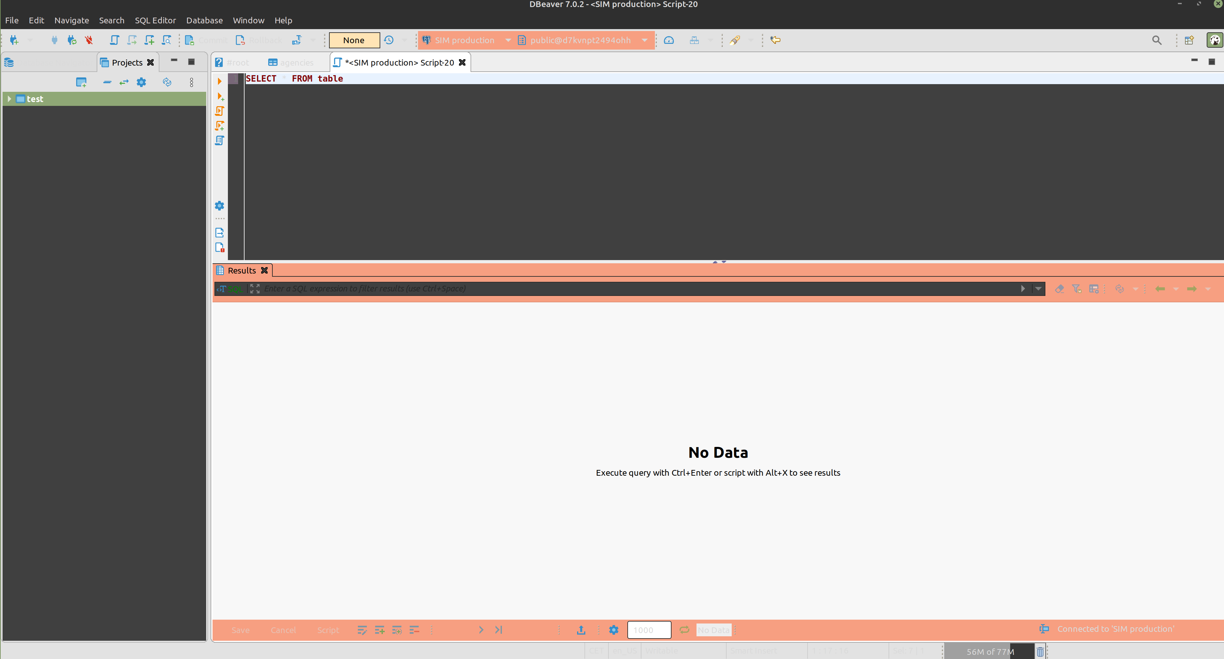1224x659 pixels.
Task: Click the 56M of 77M memory bar
Action: point(989,652)
